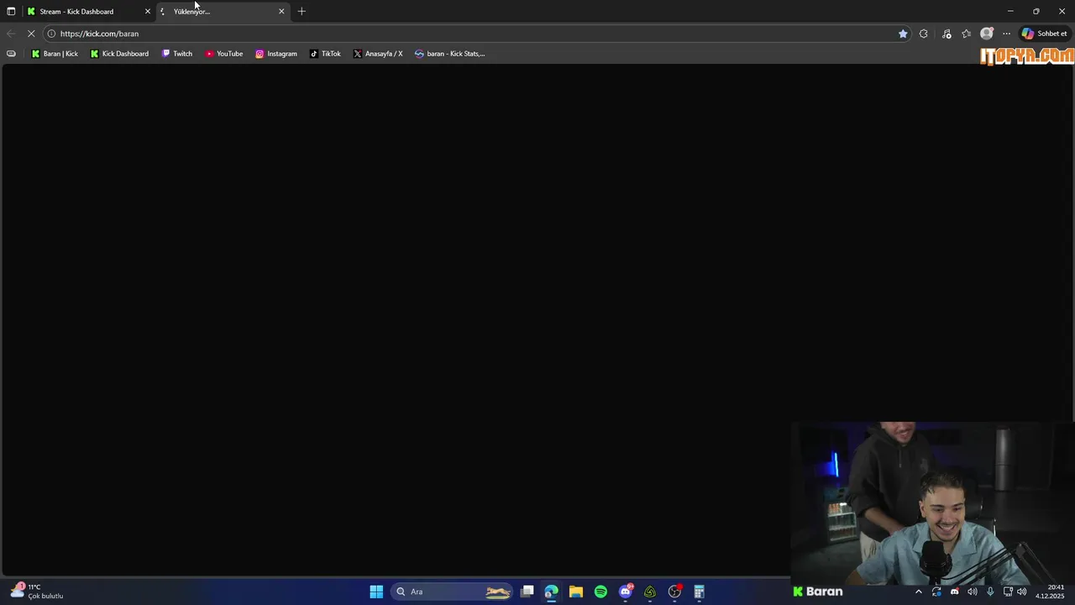Expand hidden system tray icons

coord(919,592)
